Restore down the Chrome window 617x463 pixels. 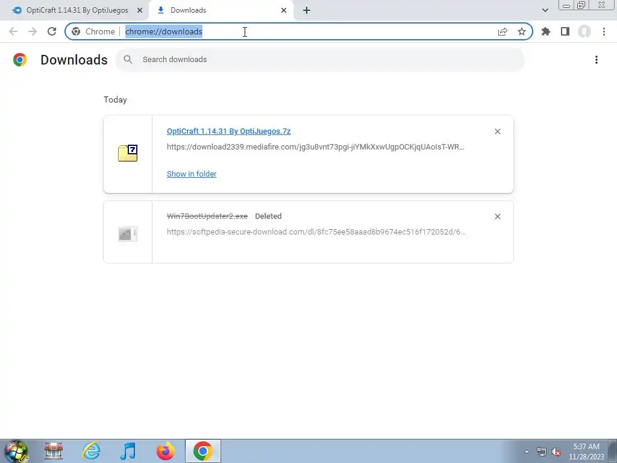[581, 5]
